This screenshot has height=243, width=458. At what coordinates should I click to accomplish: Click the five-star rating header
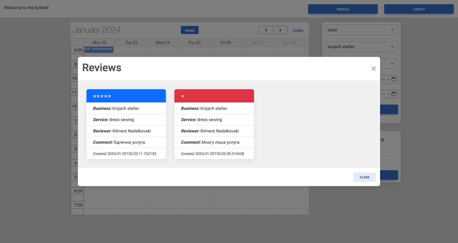pos(126,96)
